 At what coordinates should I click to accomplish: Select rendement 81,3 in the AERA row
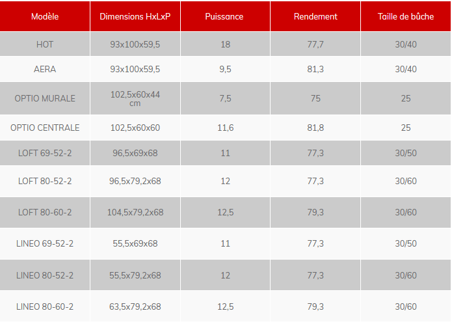tap(315, 69)
